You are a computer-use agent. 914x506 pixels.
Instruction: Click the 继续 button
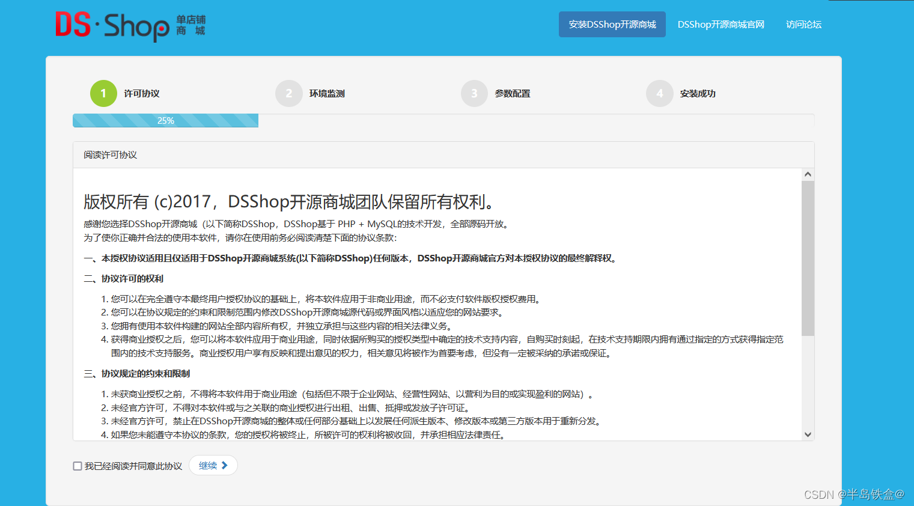213,465
